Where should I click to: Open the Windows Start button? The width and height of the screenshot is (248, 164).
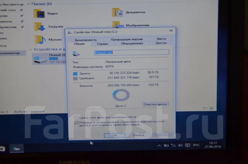(x=2, y=149)
